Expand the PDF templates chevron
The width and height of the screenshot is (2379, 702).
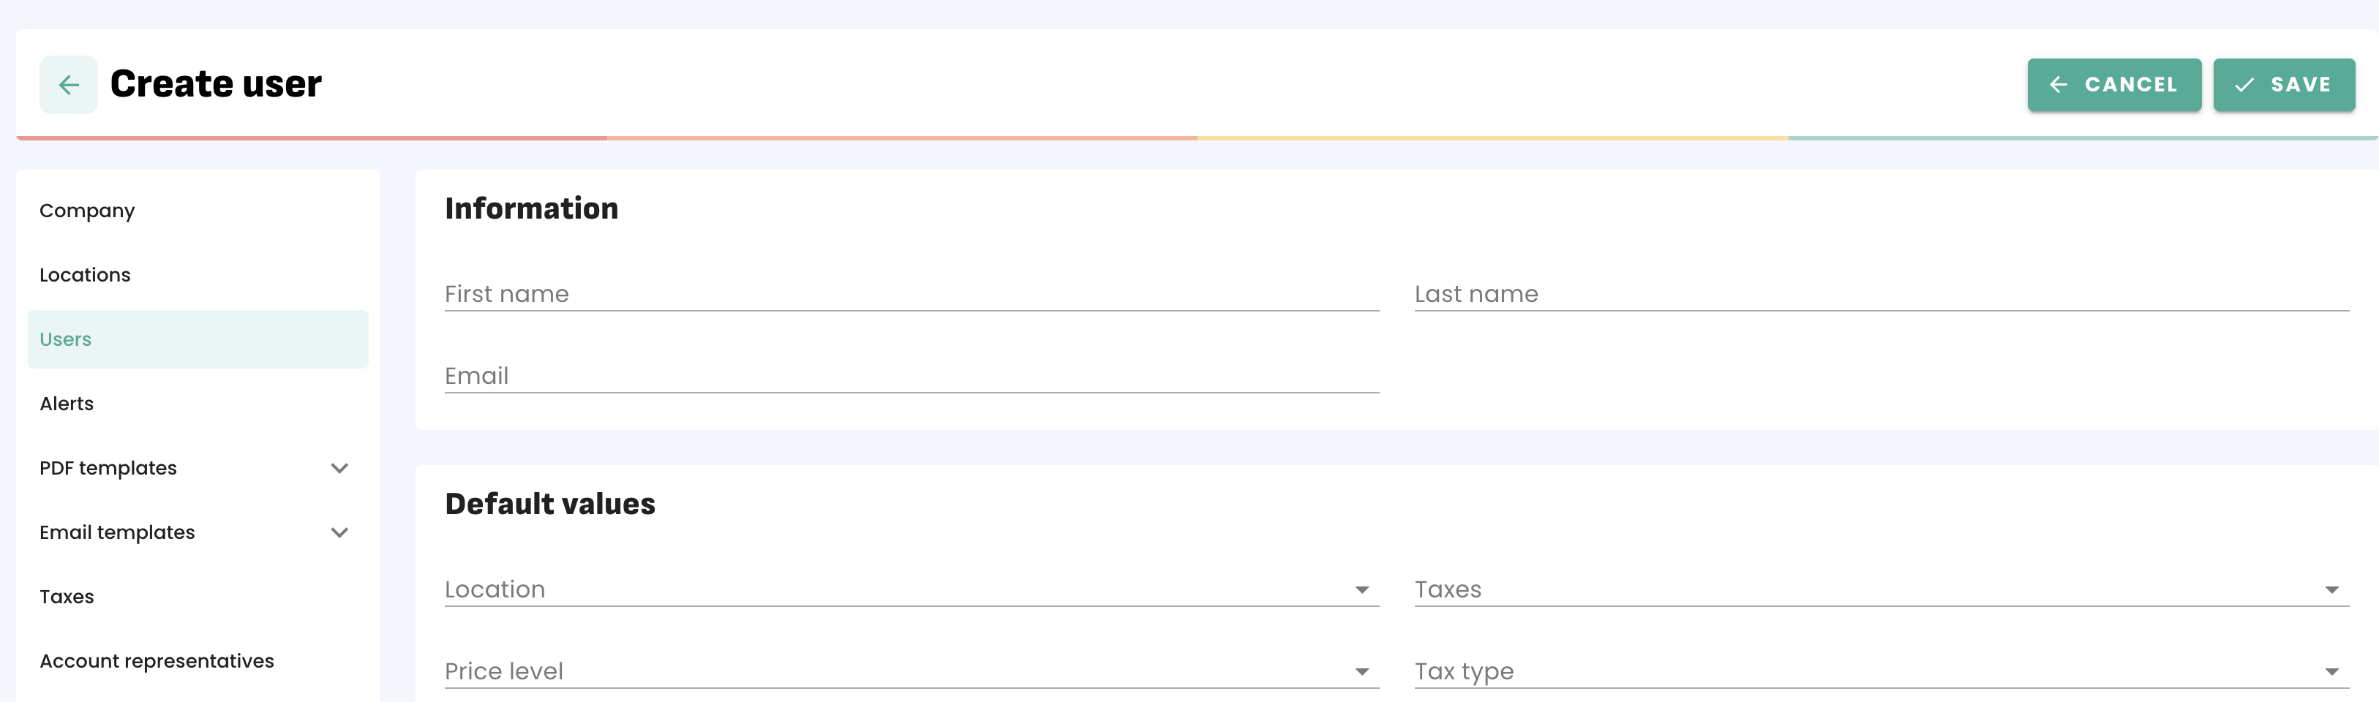tap(339, 468)
